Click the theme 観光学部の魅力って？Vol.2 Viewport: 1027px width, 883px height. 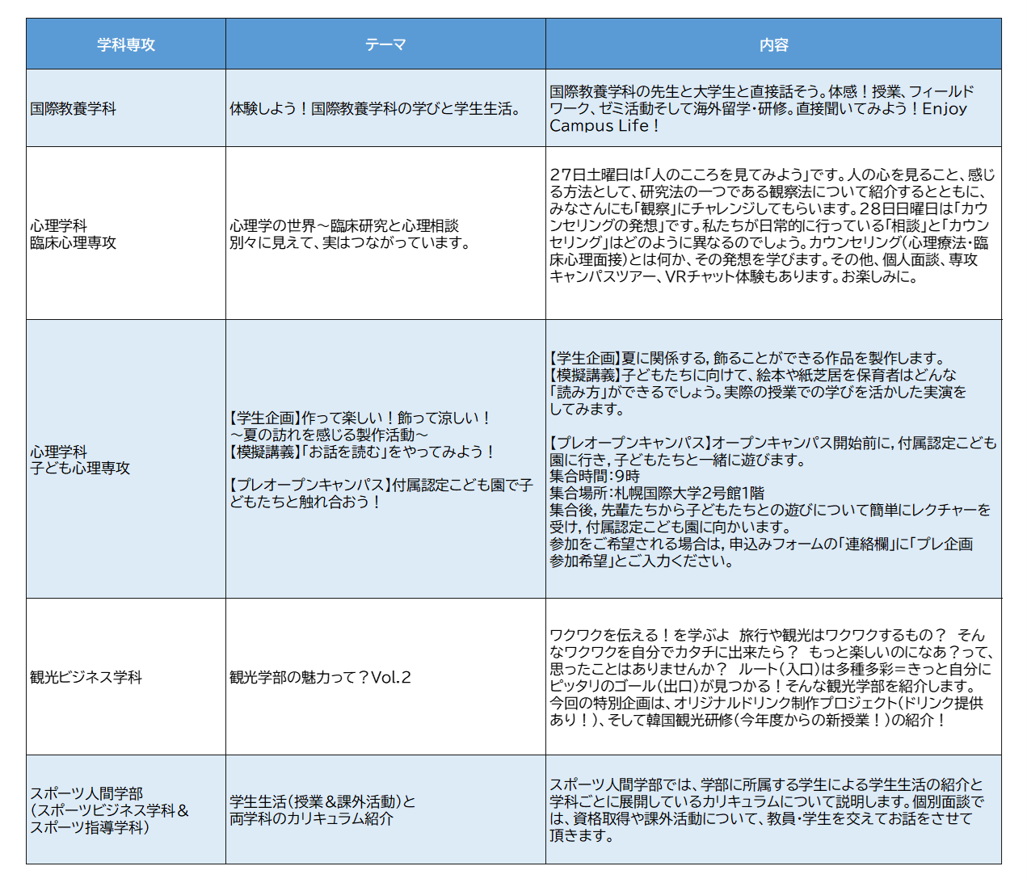click(385, 677)
